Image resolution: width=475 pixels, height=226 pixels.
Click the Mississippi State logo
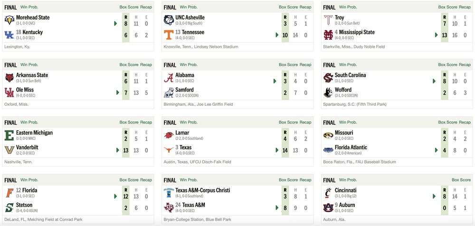click(x=328, y=35)
